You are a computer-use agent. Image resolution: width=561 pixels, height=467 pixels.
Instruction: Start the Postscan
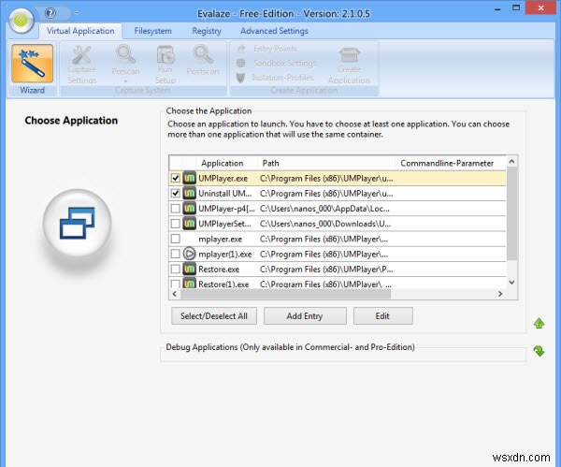click(203, 61)
